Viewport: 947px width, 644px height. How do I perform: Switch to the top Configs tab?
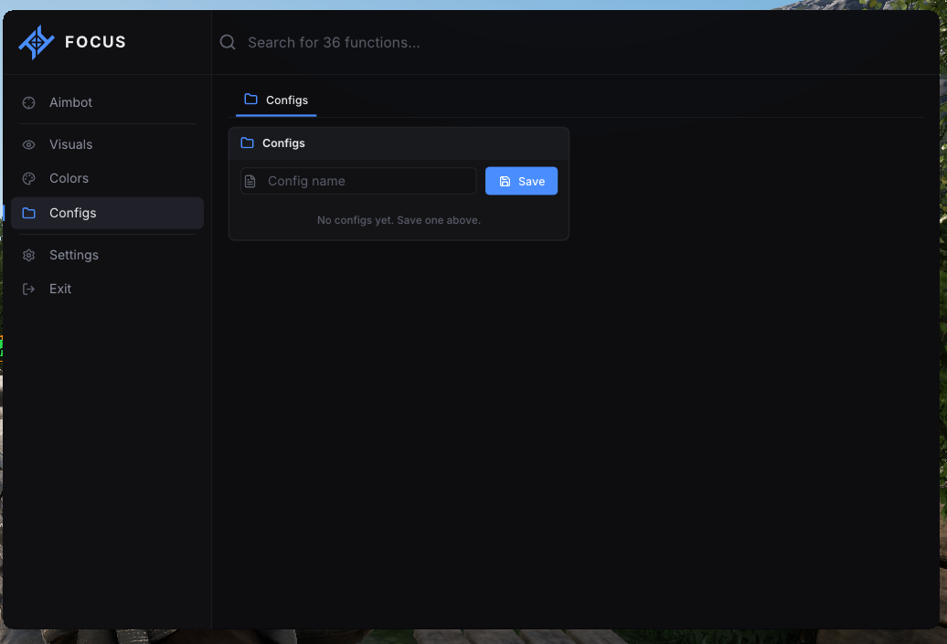pyautogui.click(x=276, y=100)
